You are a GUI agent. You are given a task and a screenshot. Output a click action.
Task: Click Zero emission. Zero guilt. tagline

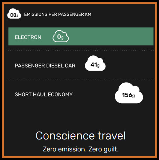[81, 149]
